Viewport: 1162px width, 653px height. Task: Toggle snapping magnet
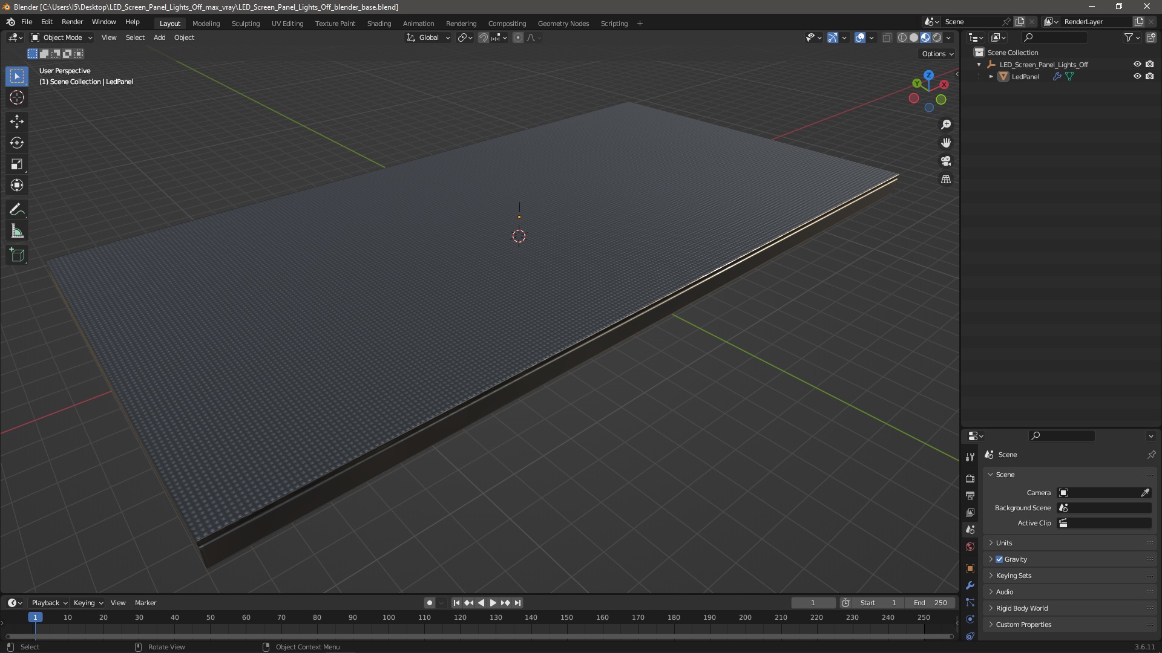pos(483,37)
